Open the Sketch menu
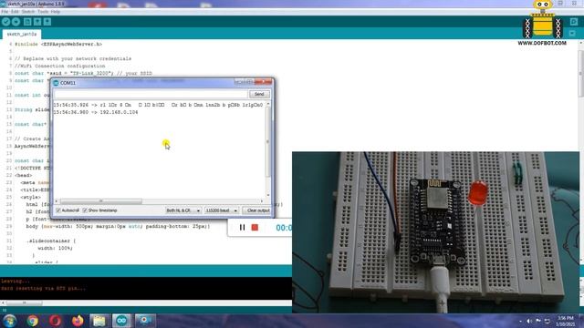Image resolution: width=584 pixels, height=328 pixels. pos(28,12)
